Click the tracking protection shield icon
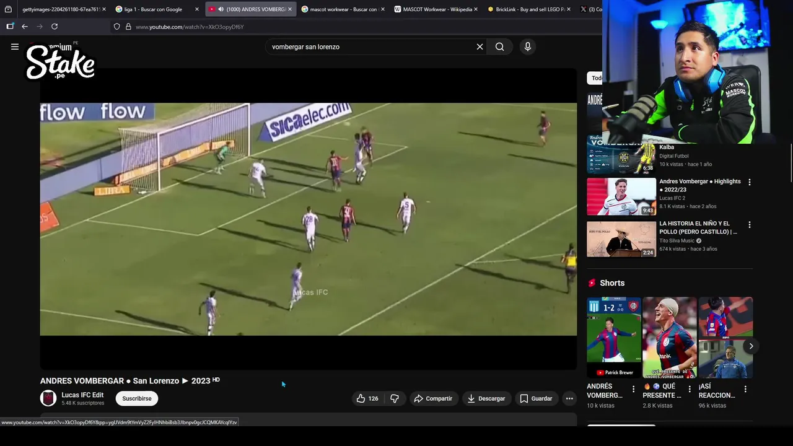 point(116,27)
